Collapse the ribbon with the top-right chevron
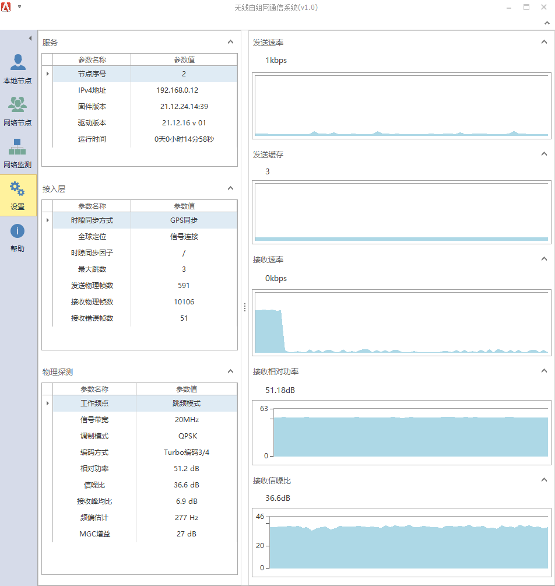 pos(547,23)
